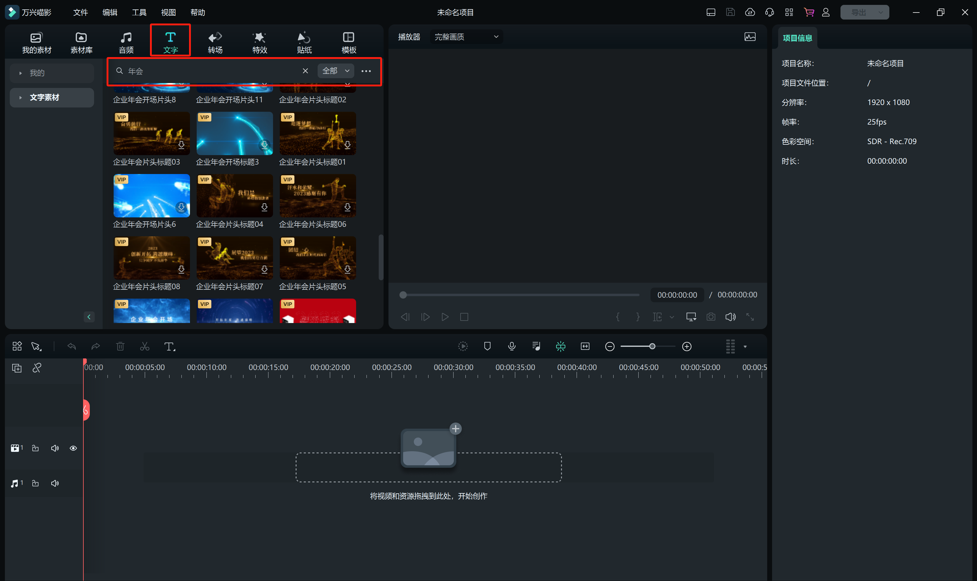The width and height of the screenshot is (977, 581).
Task: Mute audio track 1 speaker icon
Action: coord(55,484)
